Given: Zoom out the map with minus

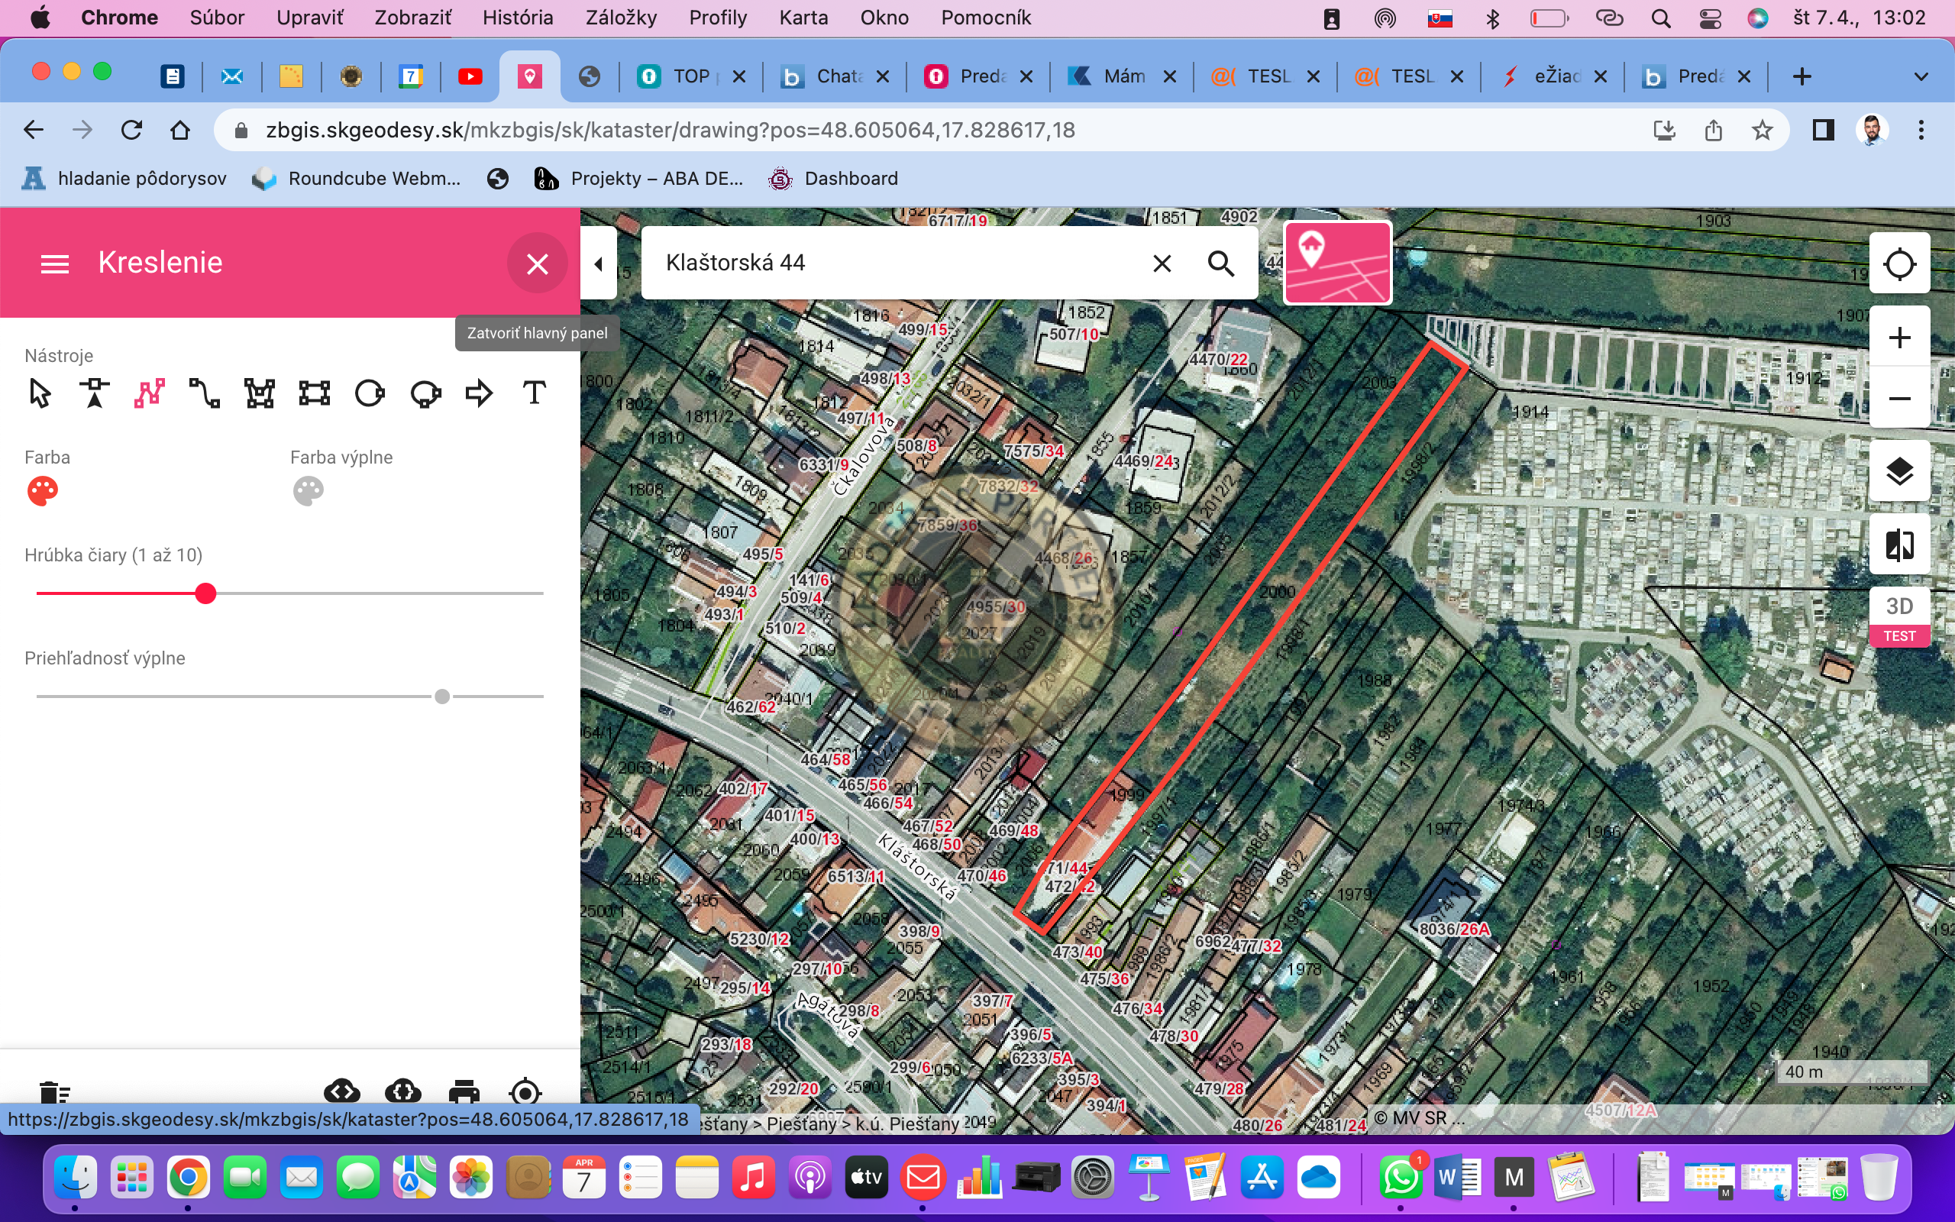Looking at the screenshot, I should click(1899, 398).
